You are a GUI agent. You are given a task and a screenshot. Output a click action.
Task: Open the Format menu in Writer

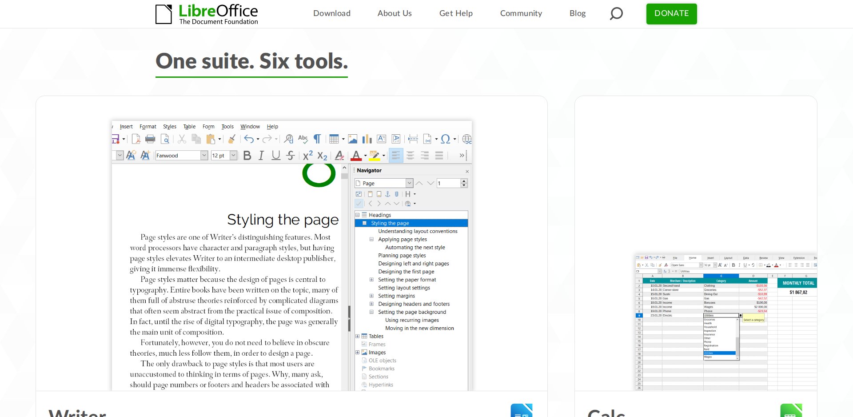[x=148, y=127]
